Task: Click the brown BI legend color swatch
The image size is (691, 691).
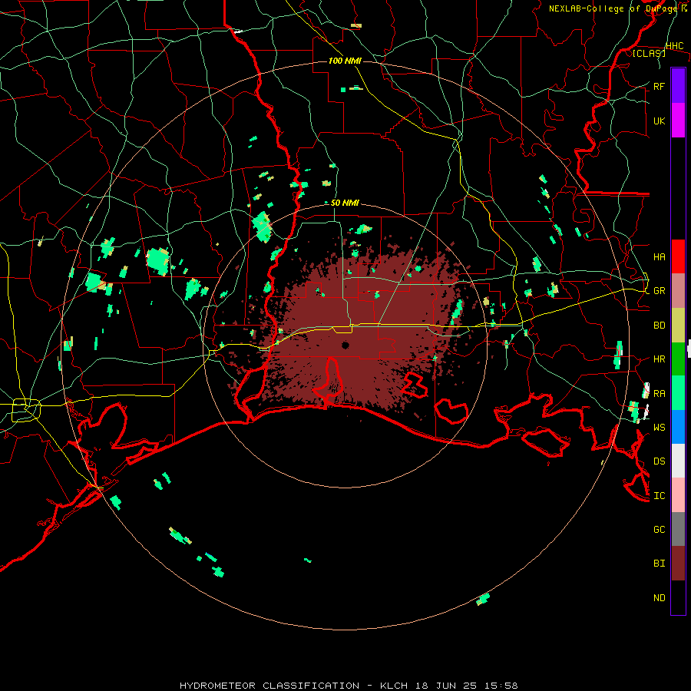Action: coord(678,564)
